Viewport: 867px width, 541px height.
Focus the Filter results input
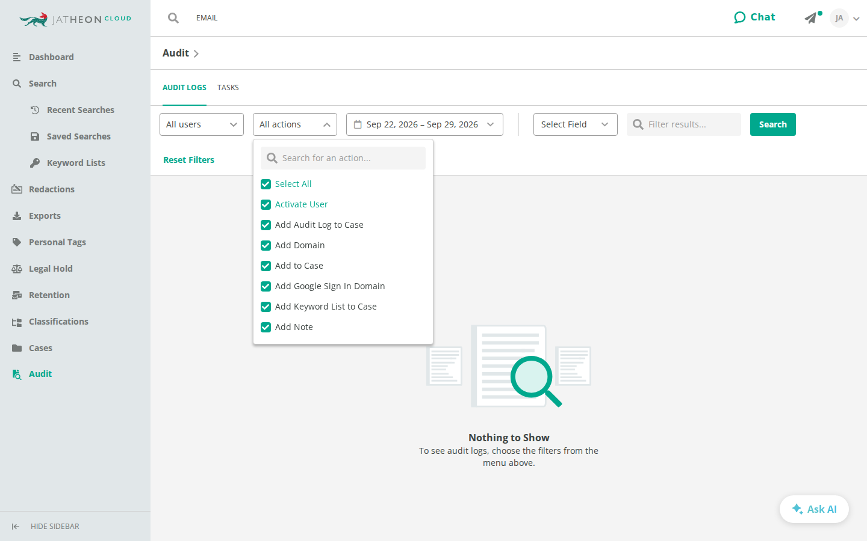pyautogui.click(x=684, y=124)
